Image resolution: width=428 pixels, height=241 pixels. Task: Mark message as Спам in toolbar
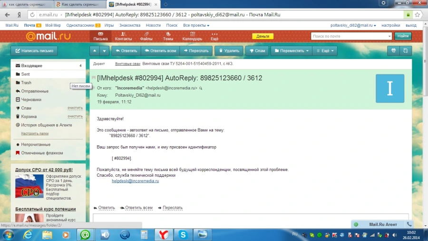tap(257, 51)
